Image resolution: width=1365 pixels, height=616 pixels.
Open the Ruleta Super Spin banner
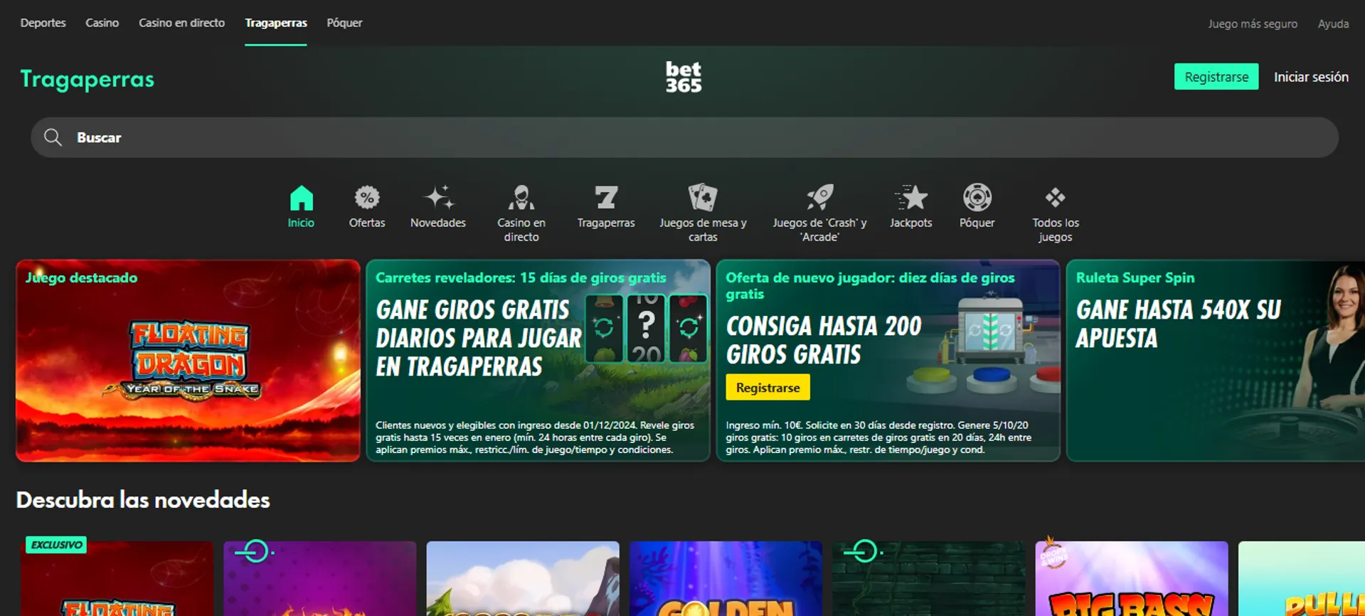(x=1216, y=361)
